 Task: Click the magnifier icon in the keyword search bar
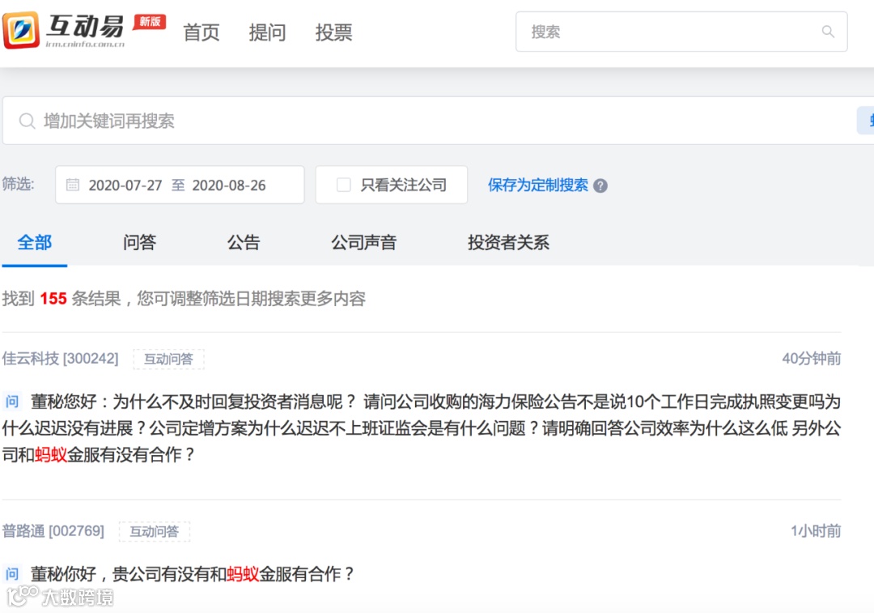coord(28,121)
